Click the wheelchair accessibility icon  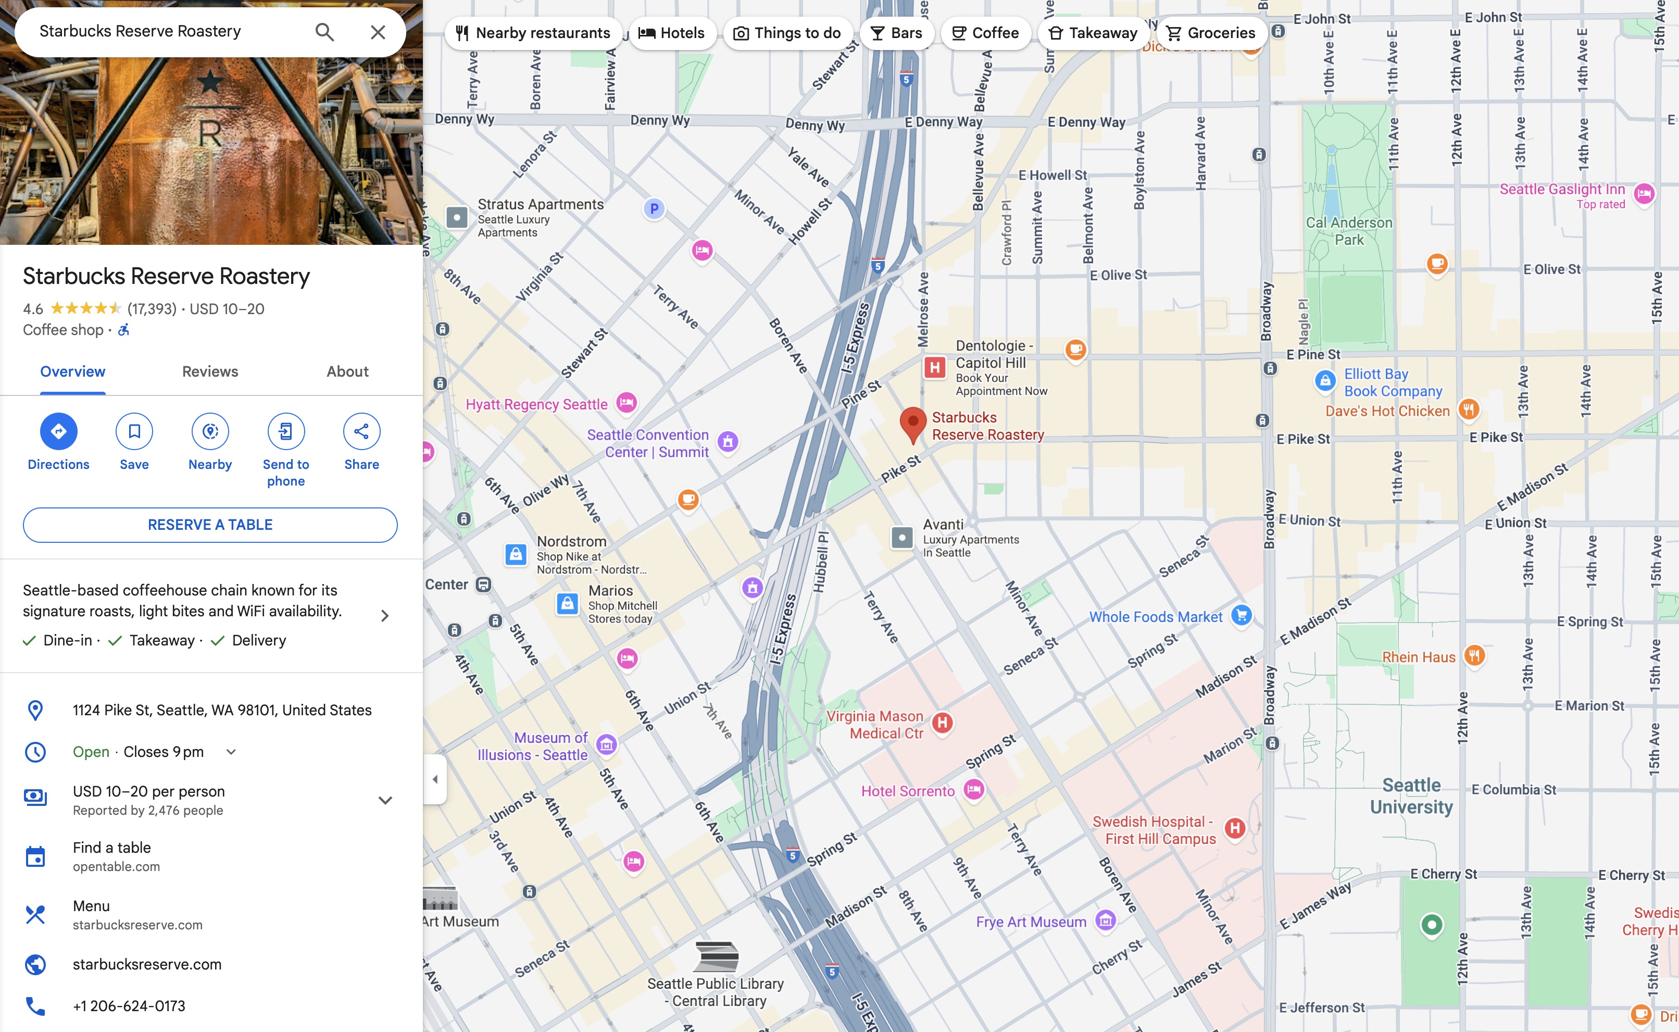[x=123, y=330]
